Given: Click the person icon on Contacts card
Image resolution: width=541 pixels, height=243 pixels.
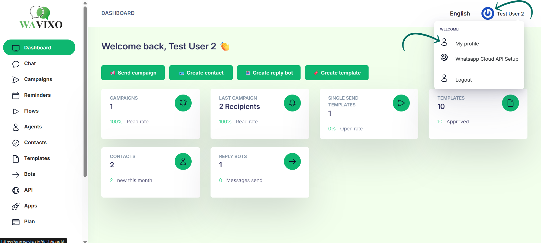Looking at the screenshot, I should (183, 161).
